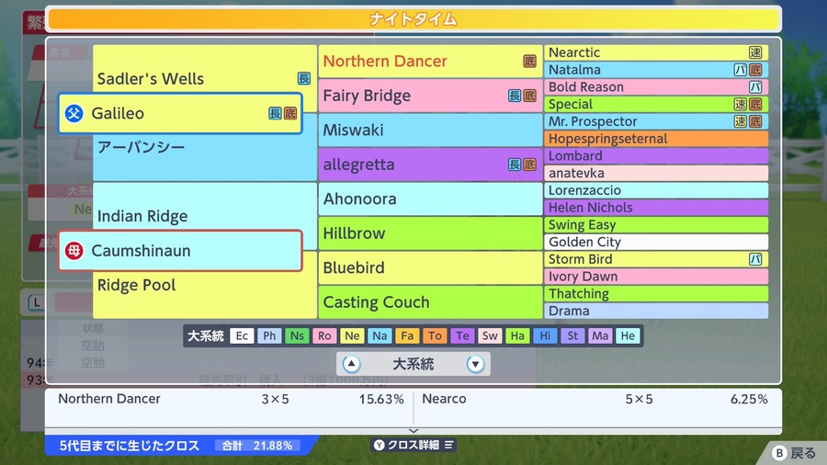The height and width of the screenshot is (465, 827).
Task: Select the blue sire icon beside Galileo
Action: point(74,113)
